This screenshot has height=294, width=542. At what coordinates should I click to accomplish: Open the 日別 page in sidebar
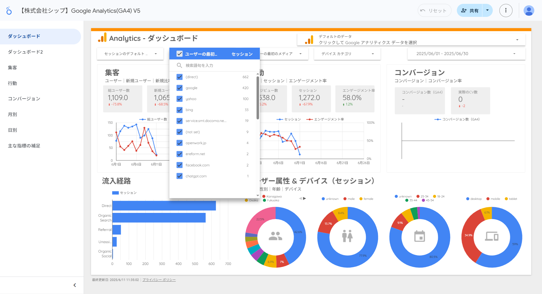coord(40,130)
